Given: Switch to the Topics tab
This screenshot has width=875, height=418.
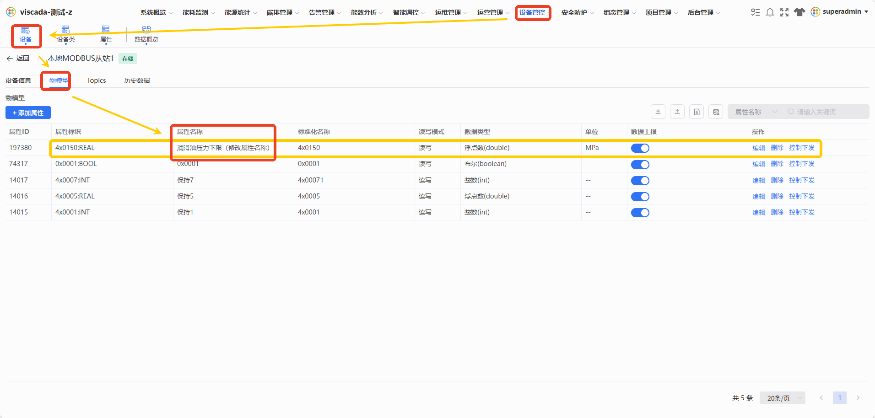Looking at the screenshot, I should [x=97, y=80].
